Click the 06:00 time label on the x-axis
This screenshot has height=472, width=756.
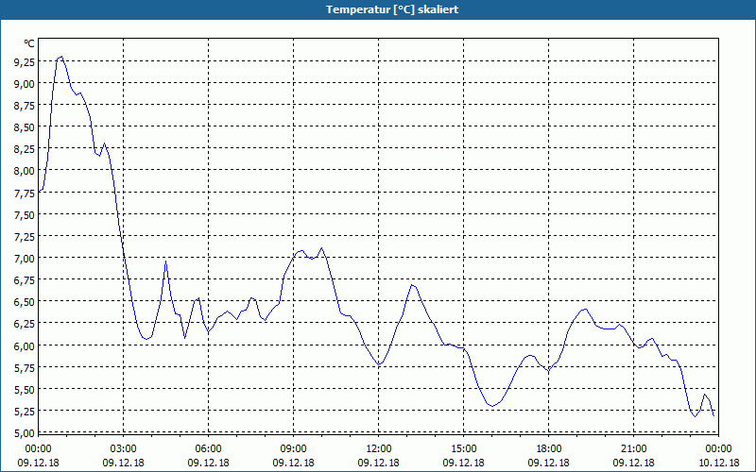pyautogui.click(x=208, y=449)
